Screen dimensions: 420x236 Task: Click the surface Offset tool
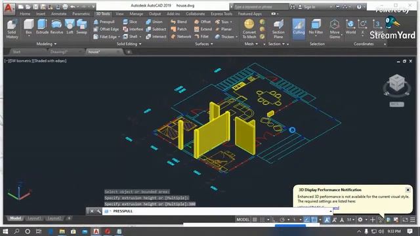click(203, 22)
